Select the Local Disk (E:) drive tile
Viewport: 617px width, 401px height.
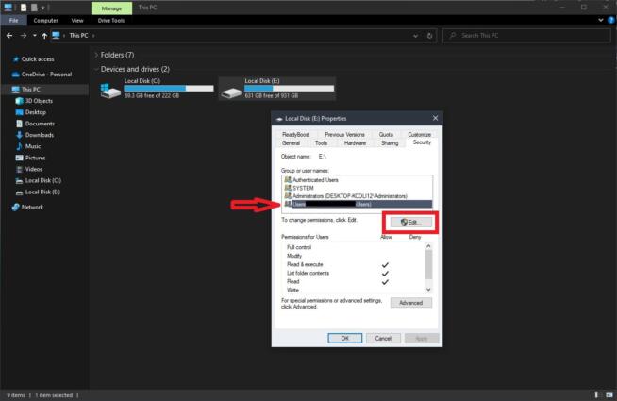(277, 89)
